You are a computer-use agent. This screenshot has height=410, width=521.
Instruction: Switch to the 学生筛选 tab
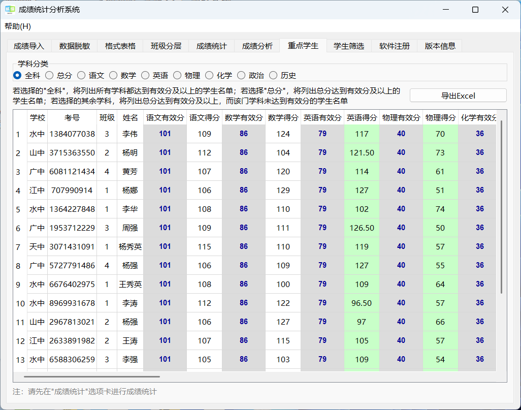(x=349, y=45)
